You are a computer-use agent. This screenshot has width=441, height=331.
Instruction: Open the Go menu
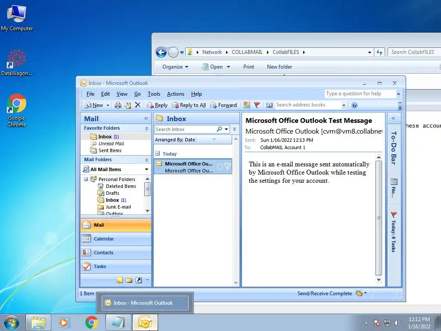[x=137, y=94]
